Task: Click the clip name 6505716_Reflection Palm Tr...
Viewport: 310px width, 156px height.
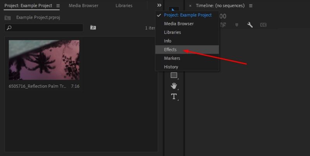Action: coord(37,86)
